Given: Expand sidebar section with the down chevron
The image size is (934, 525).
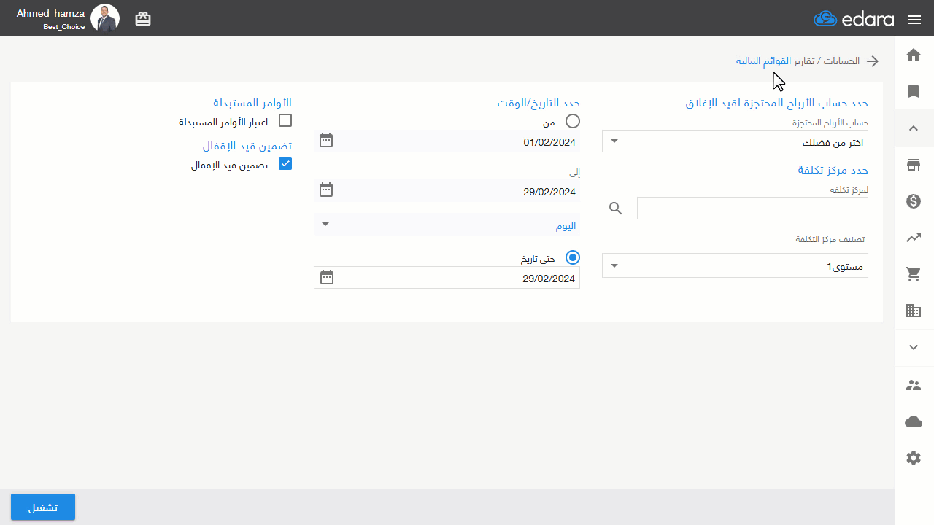Looking at the screenshot, I should [914, 348].
